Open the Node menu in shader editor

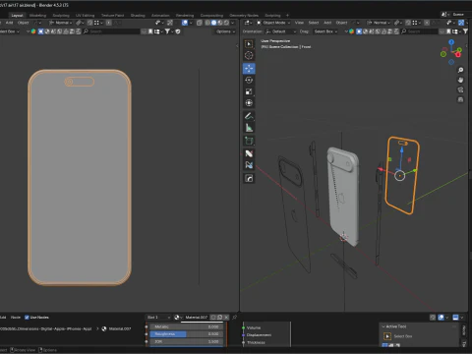click(16, 318)
